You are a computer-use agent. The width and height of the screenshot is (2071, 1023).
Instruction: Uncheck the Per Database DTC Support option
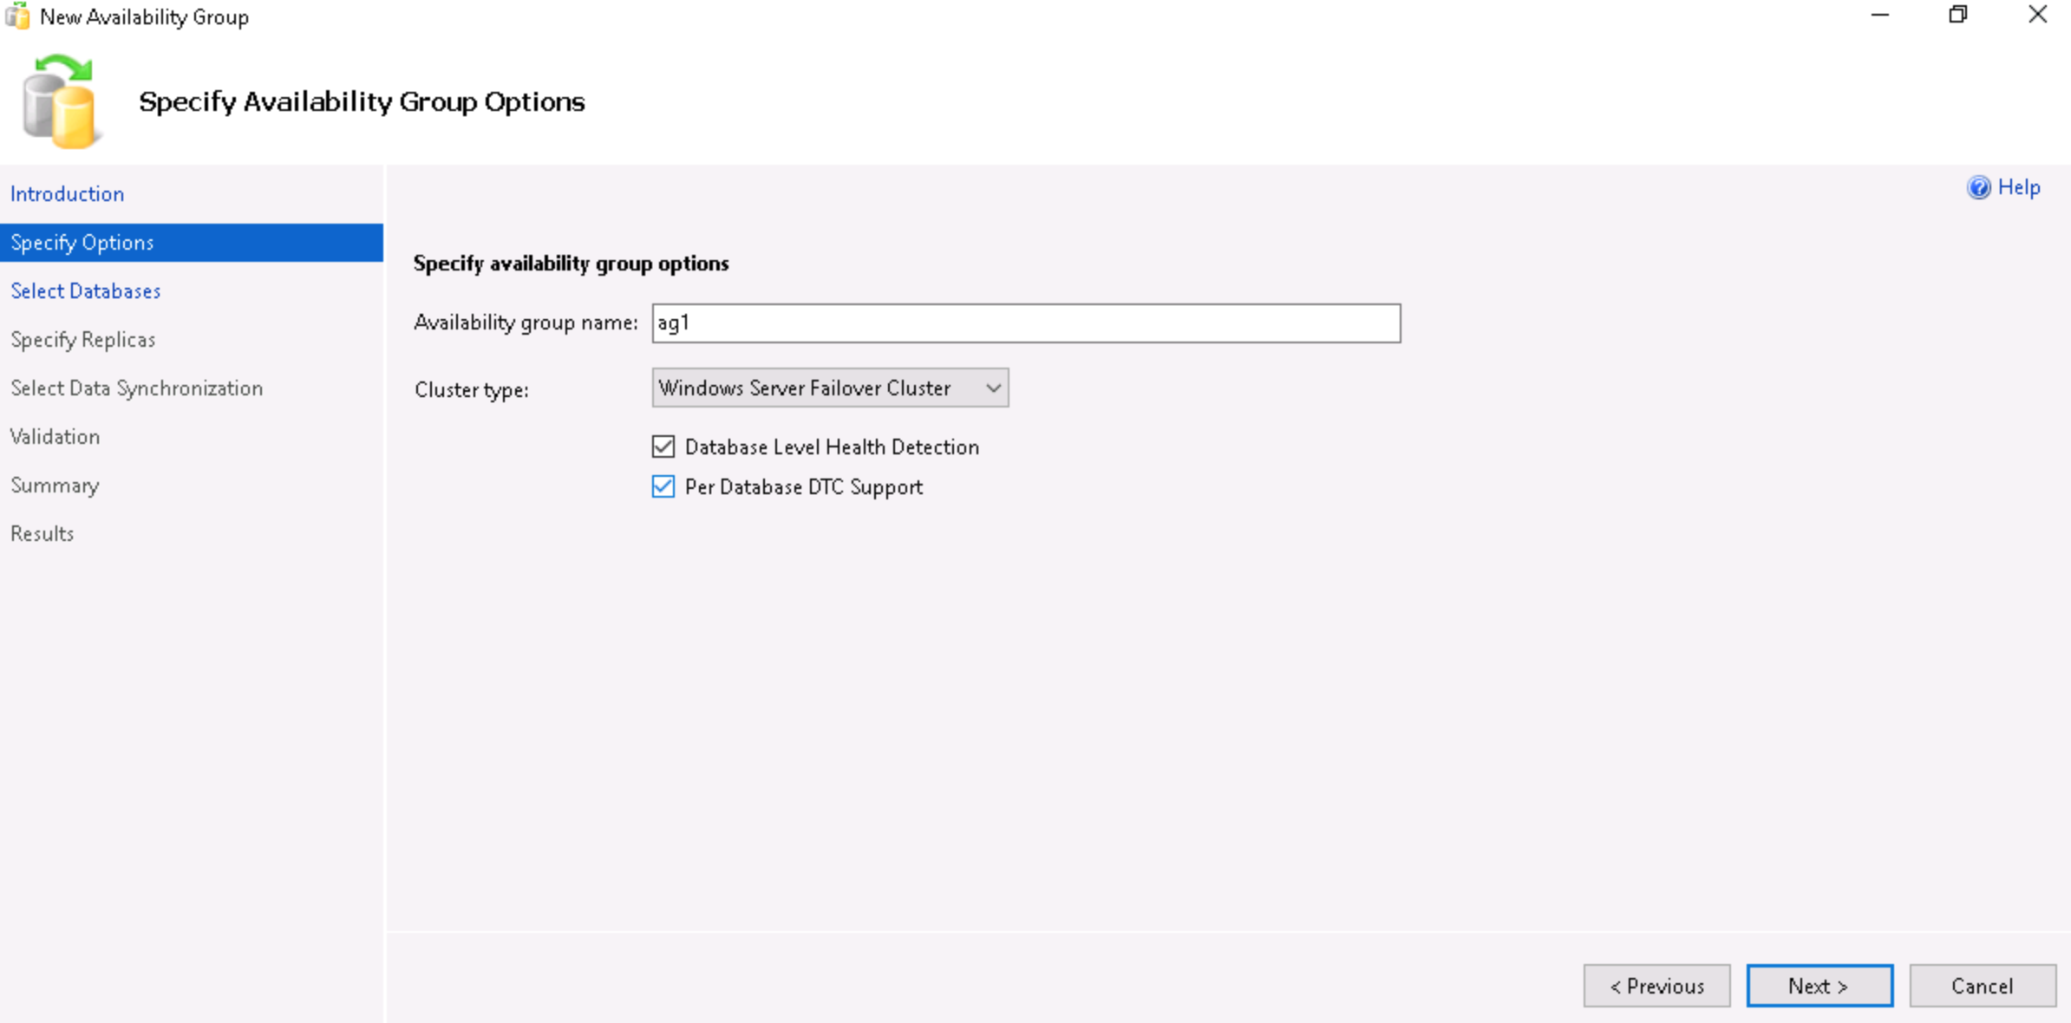click(663, 487)
